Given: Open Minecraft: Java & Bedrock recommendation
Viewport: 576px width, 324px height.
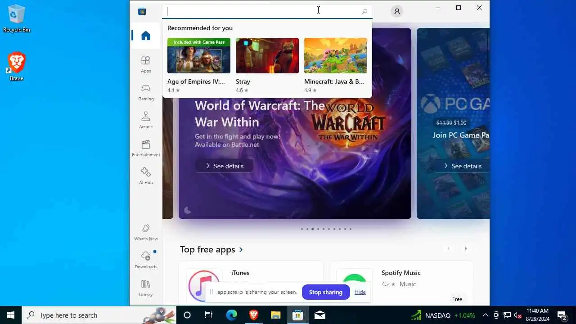Looking at the screenshot, I should tap(336, 66).
